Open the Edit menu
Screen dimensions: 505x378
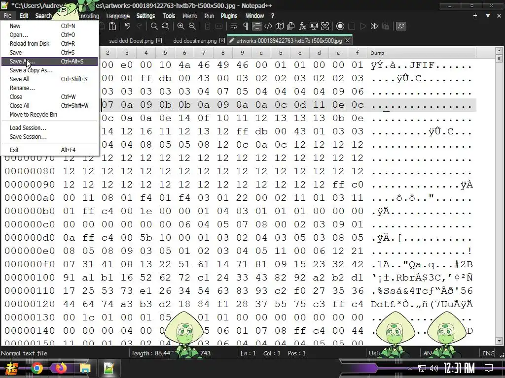pos(24,16)
